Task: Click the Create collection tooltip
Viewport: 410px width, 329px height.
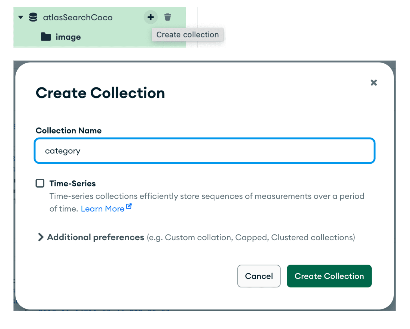Action: click(187, 35)
